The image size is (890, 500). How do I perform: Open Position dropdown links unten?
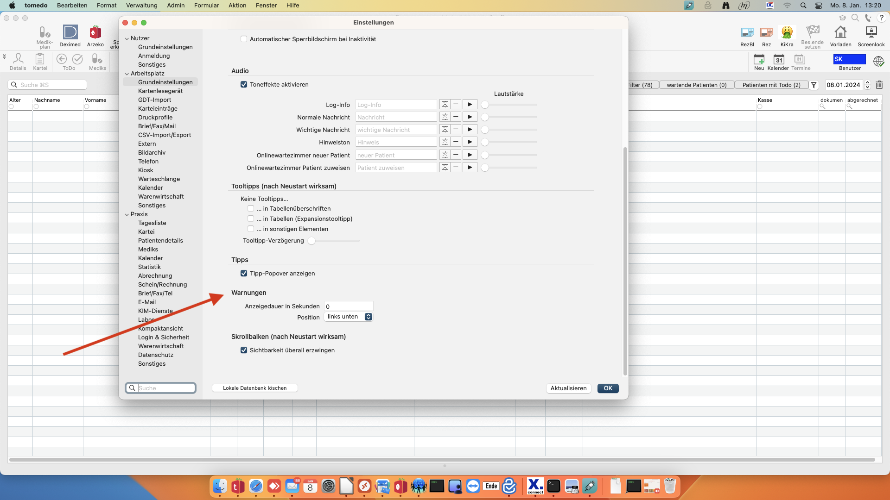coord(348,317)
